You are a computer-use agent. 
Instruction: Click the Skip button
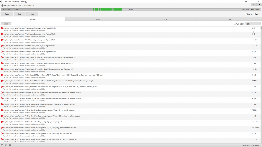(x=20, y=14)
